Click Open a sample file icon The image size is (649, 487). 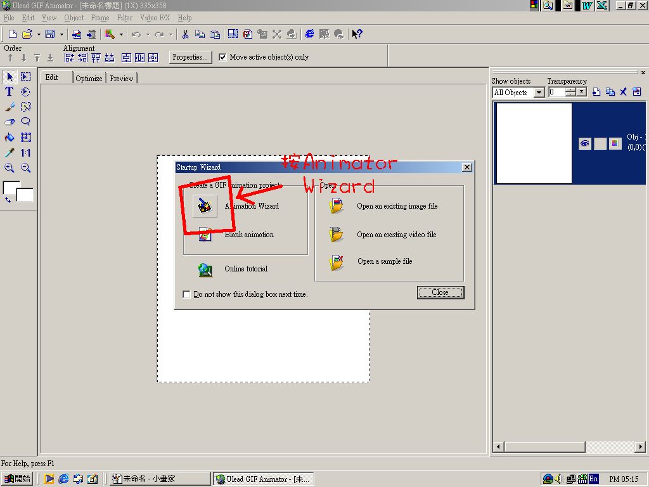(337, 262)
